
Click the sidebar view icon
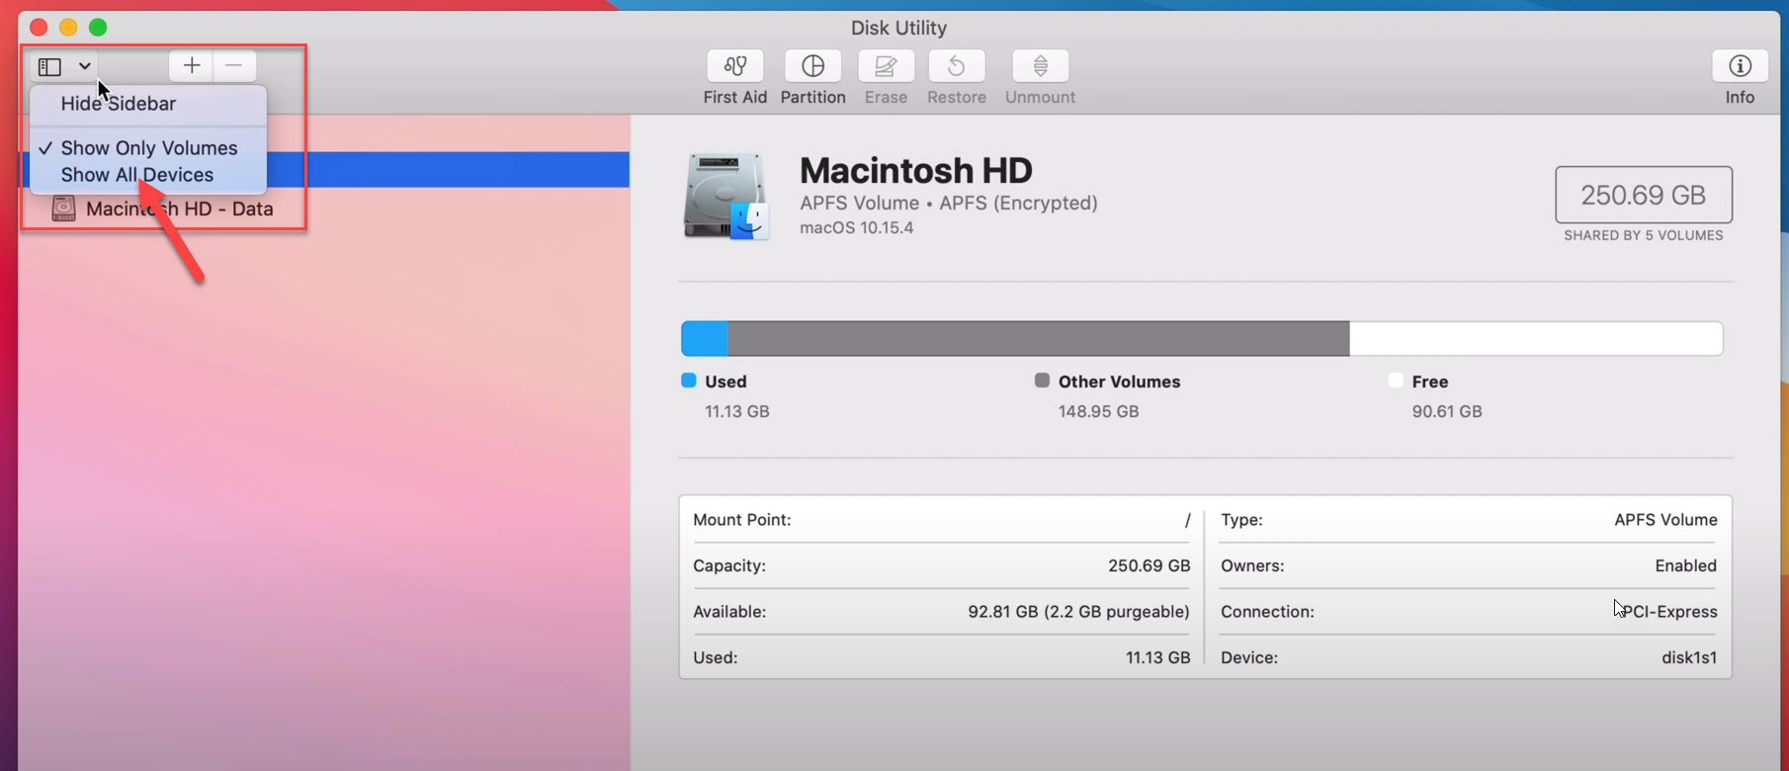point(49,66)
